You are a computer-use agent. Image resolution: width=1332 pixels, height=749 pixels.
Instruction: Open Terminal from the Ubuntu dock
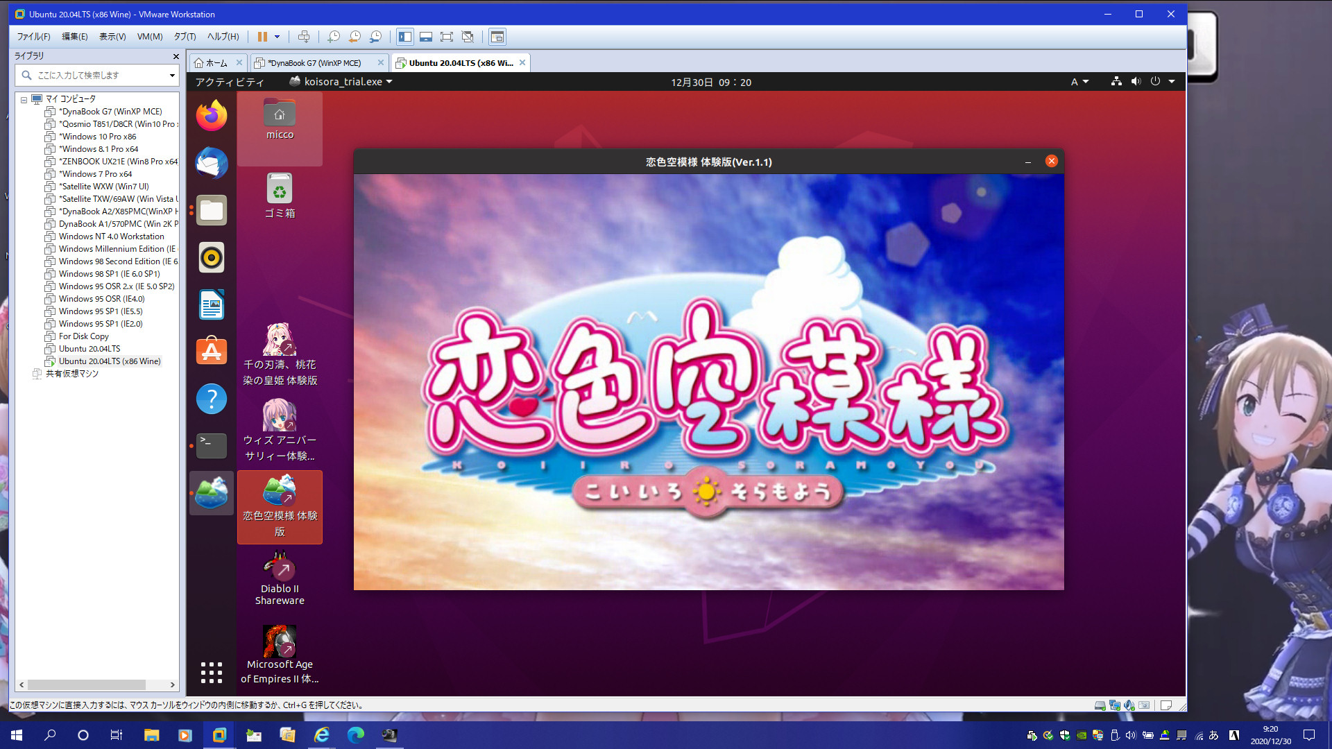[x=212, y=446]
